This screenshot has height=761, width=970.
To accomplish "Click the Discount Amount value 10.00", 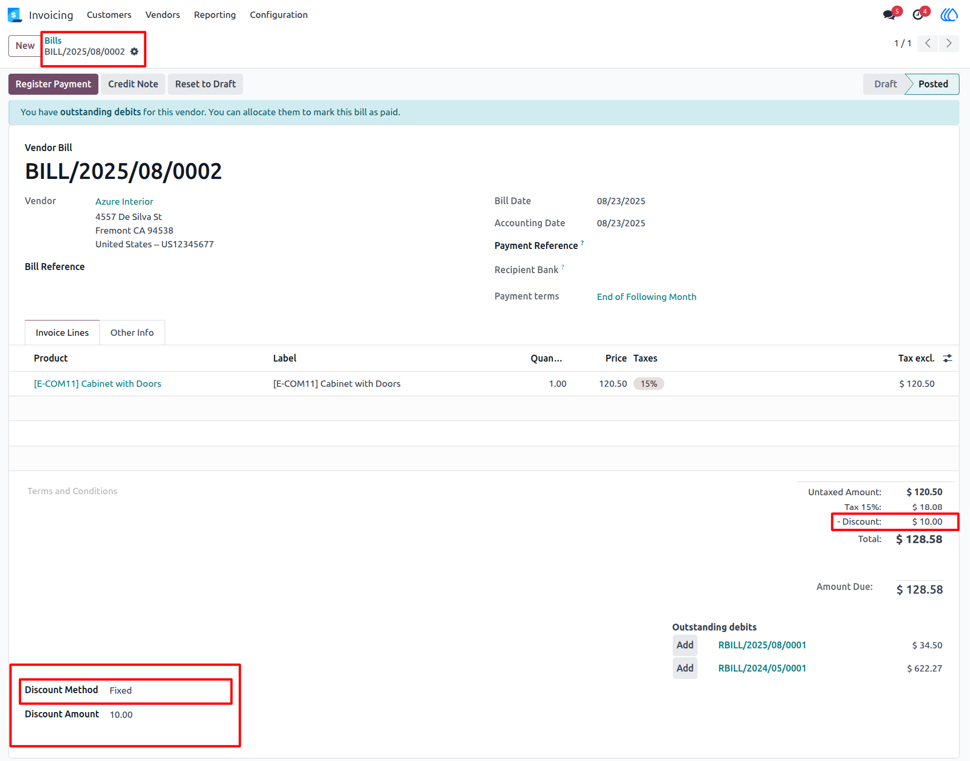I will [121, 715].
